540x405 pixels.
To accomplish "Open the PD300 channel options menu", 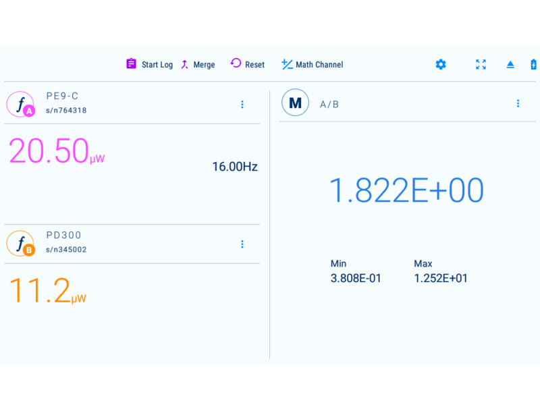I will click(242, 244).
